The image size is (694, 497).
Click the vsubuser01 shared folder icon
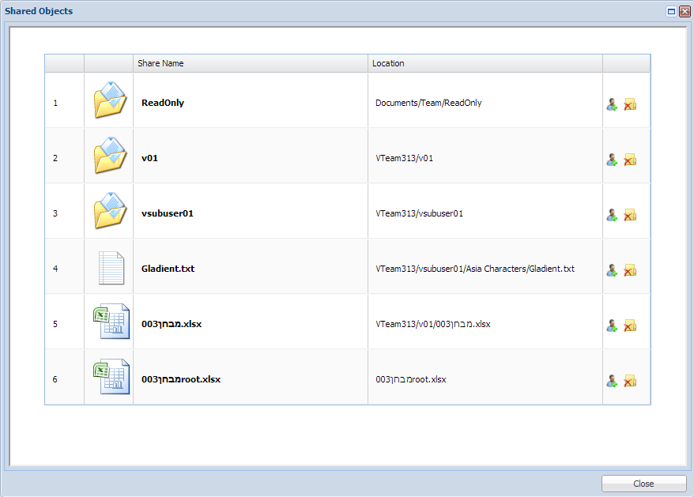tap(110, 211)
